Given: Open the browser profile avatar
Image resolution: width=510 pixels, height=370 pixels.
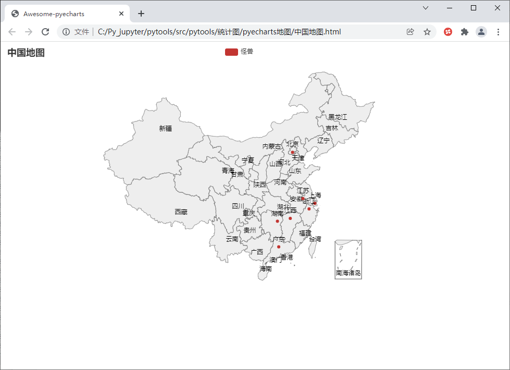Looking at the screenshot, I should tap(481, 32).
